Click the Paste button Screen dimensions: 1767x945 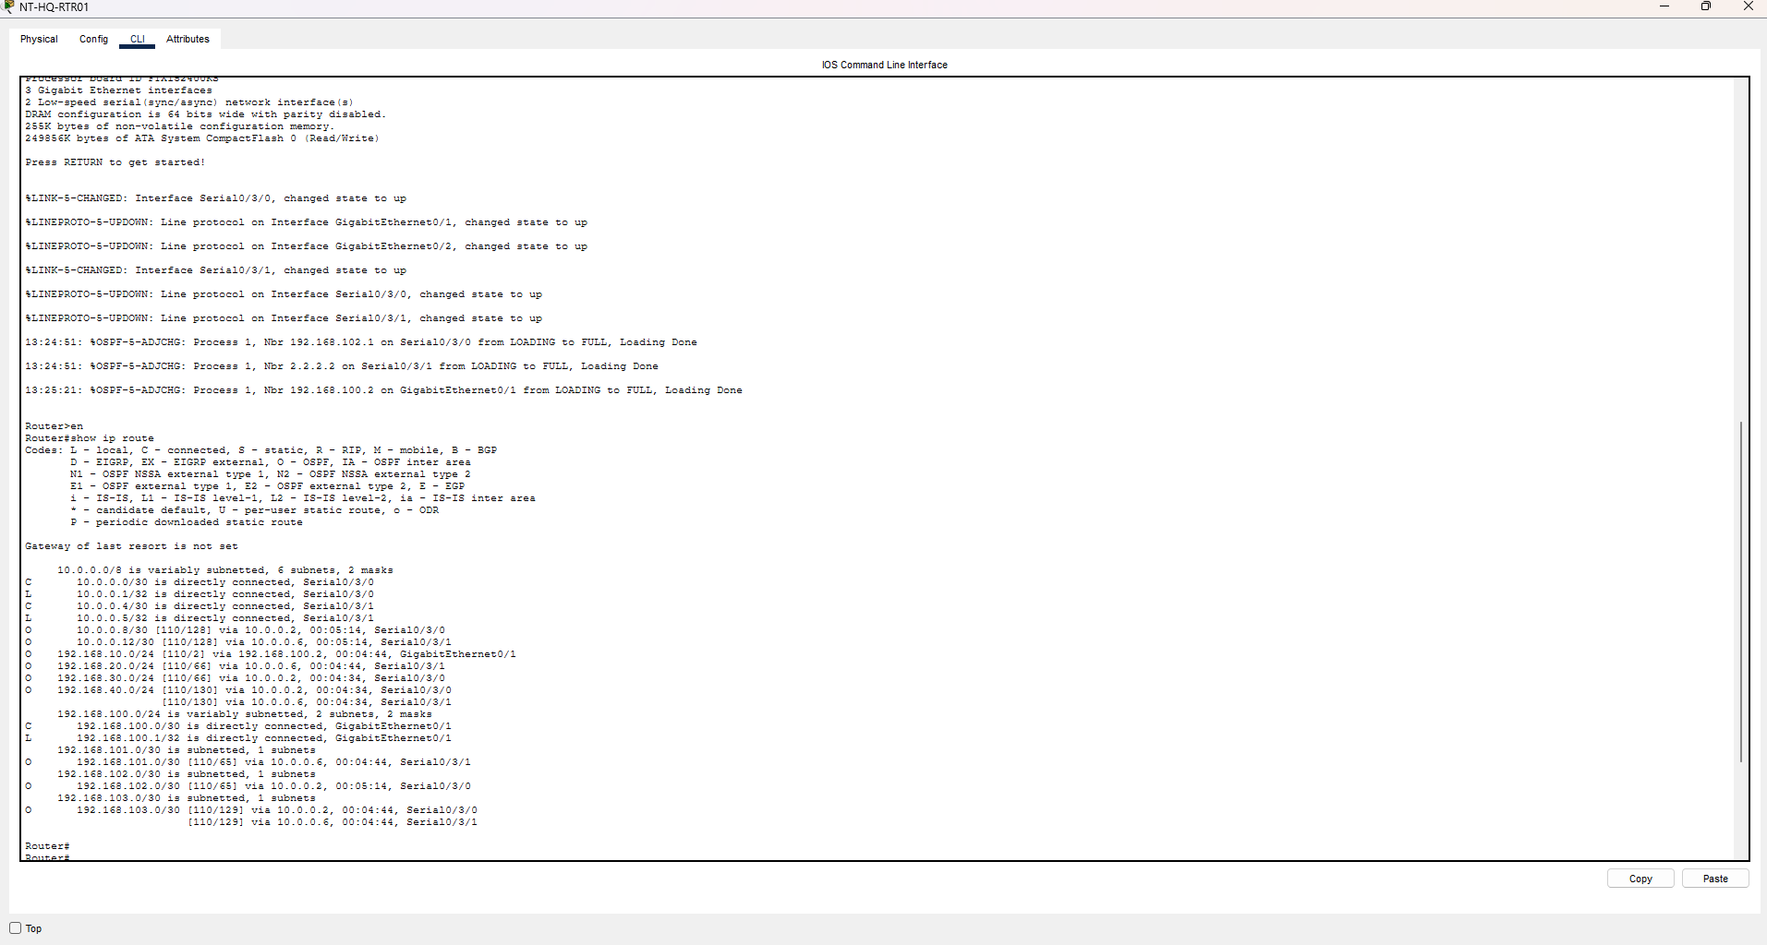tap(1715, 879)
